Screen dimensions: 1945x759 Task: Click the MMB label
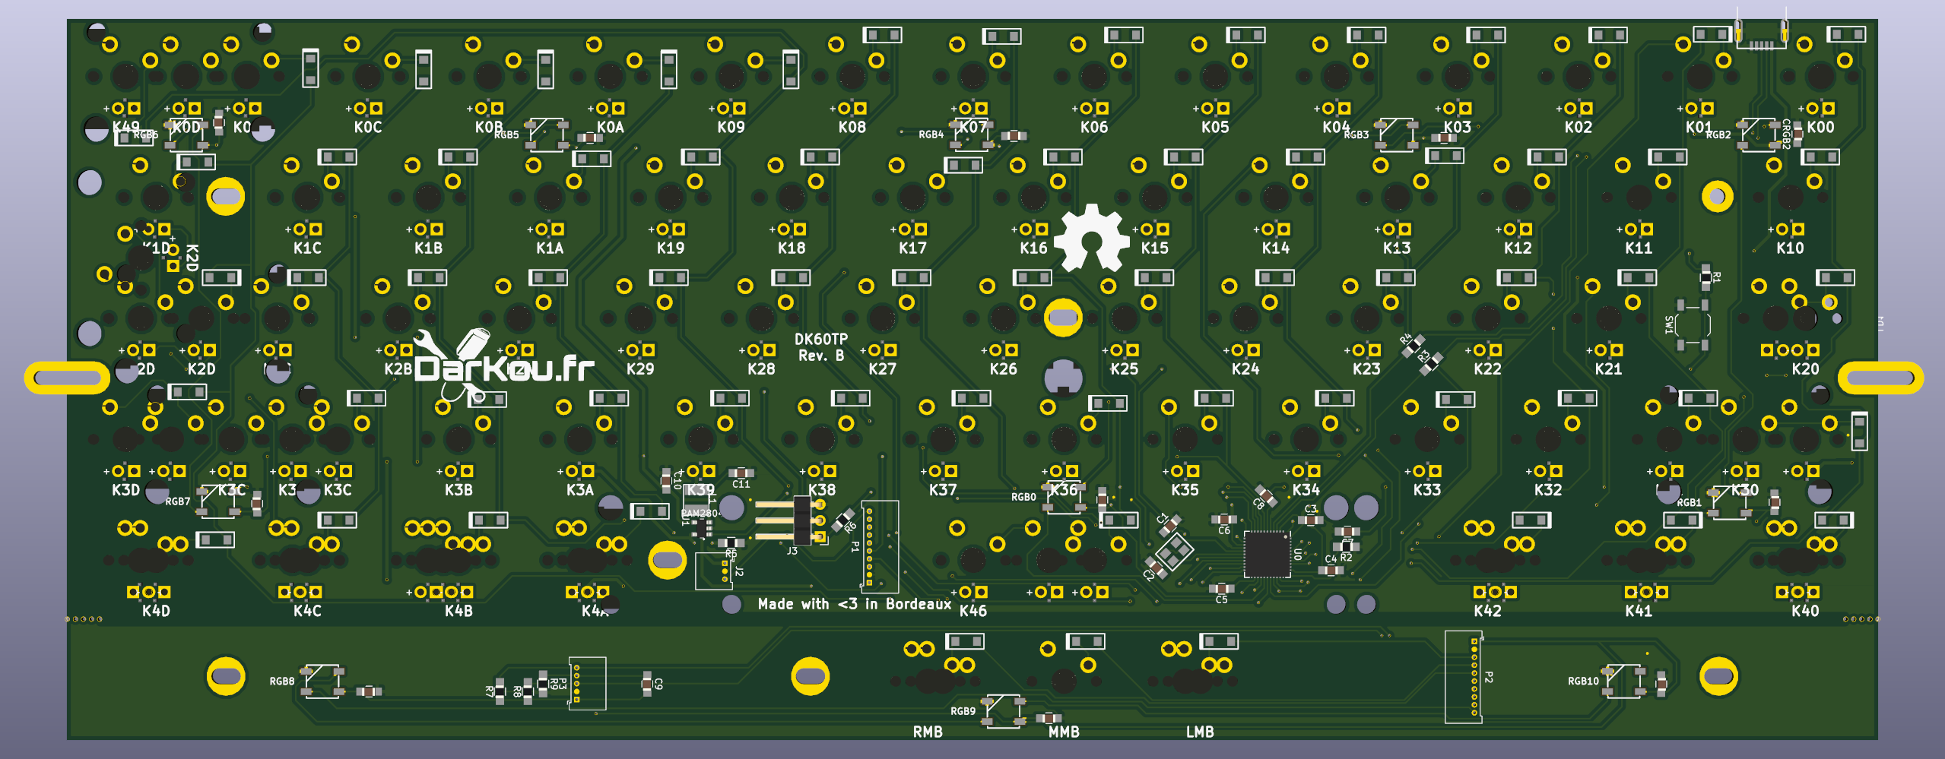pyautogui.click(x=1064, y=732)
